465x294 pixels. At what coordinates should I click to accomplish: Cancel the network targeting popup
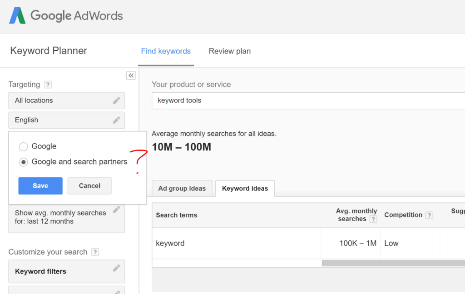(x=89, y=186)
